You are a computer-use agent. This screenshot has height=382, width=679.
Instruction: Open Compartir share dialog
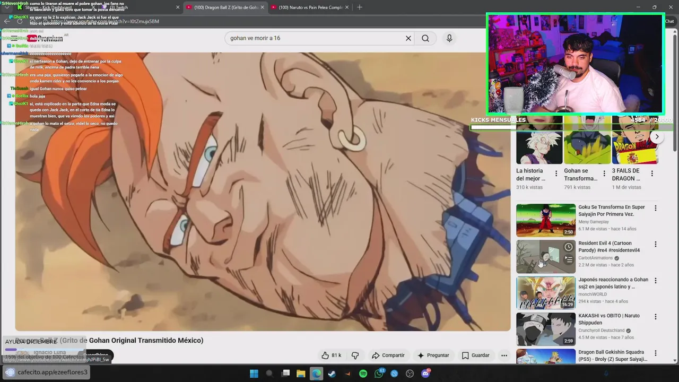388,355
